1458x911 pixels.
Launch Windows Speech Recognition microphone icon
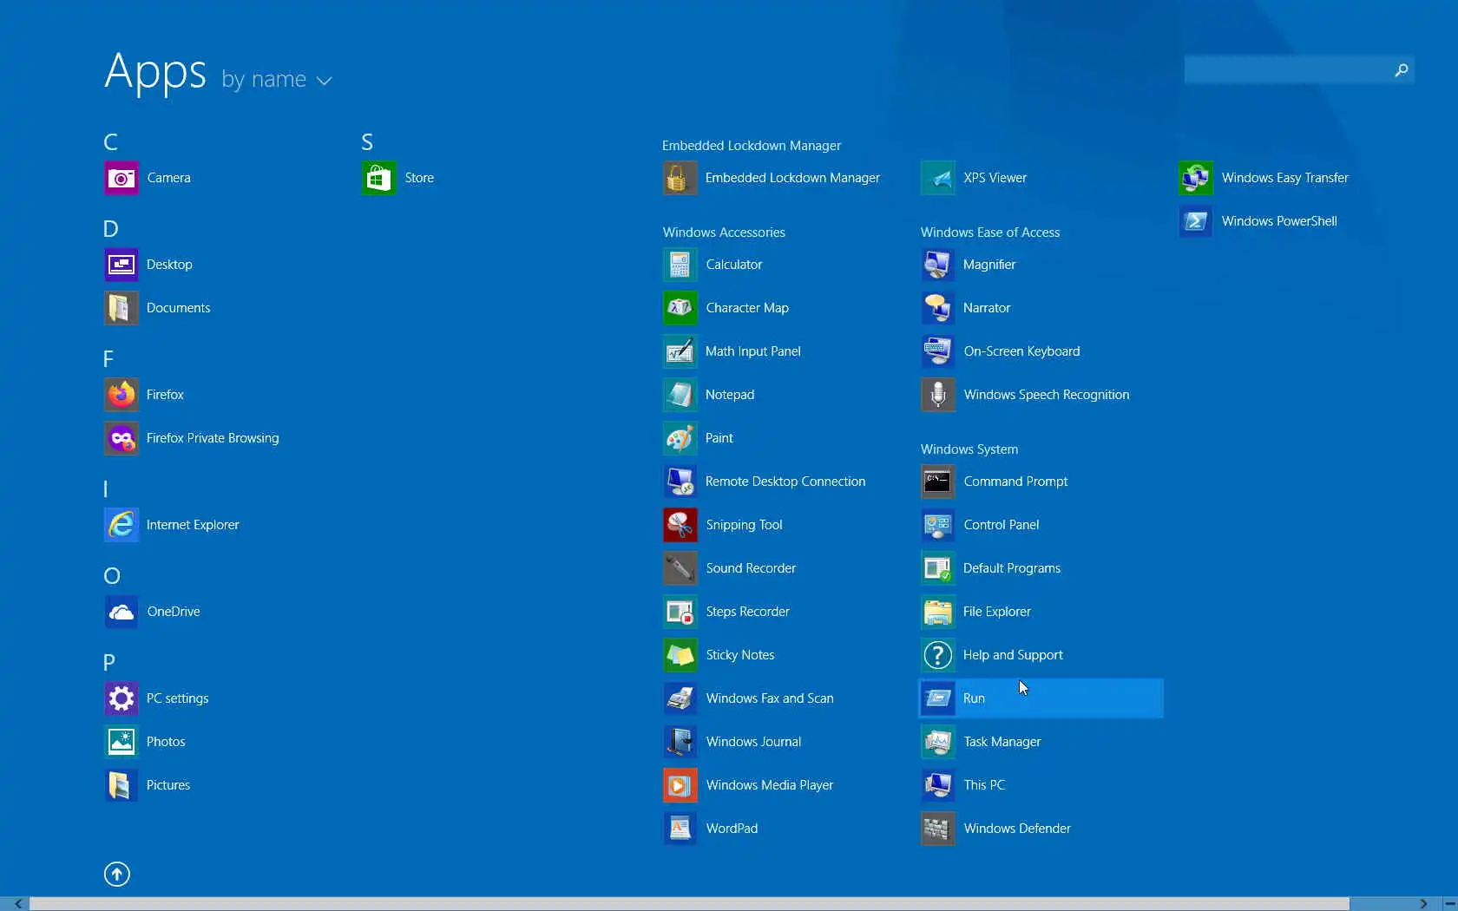pyautogui.click(x=938, y=395)
